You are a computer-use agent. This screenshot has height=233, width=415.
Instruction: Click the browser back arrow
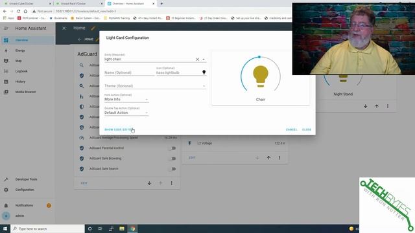pos(5,12)
